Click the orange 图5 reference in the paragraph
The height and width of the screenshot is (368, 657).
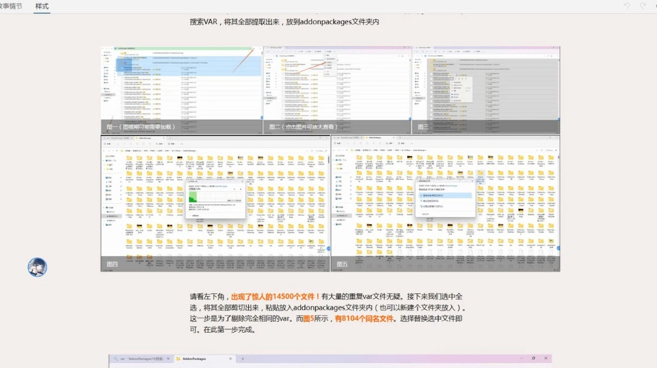click(310, 319)
